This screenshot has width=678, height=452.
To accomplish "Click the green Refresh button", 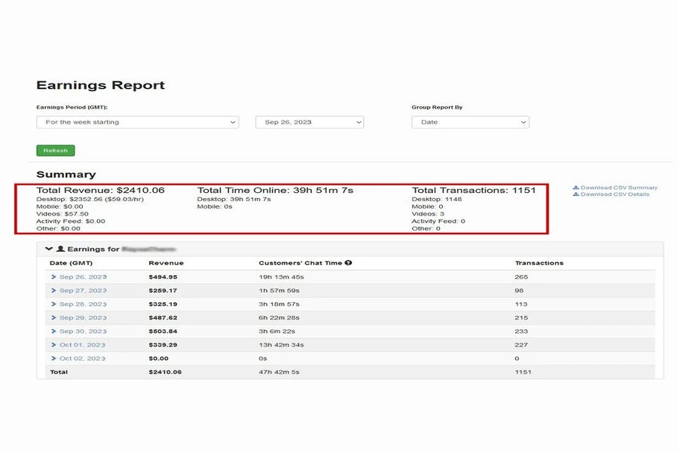I will pyautogui.click(x=55, y=151).
